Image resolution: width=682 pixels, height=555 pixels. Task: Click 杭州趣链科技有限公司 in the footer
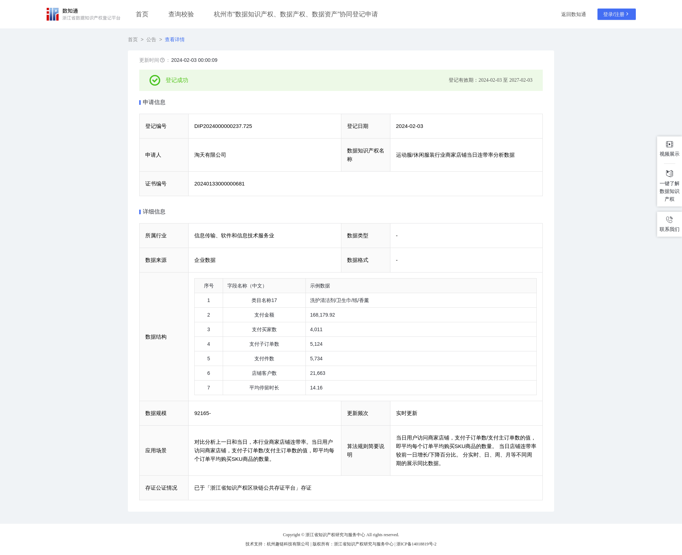tap(288, 544)
